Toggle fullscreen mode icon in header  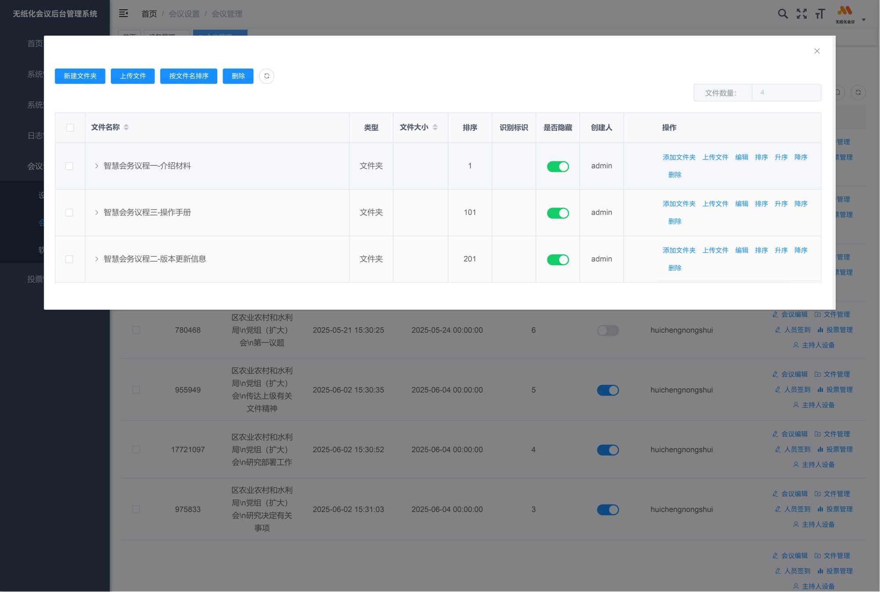(802, 14)
